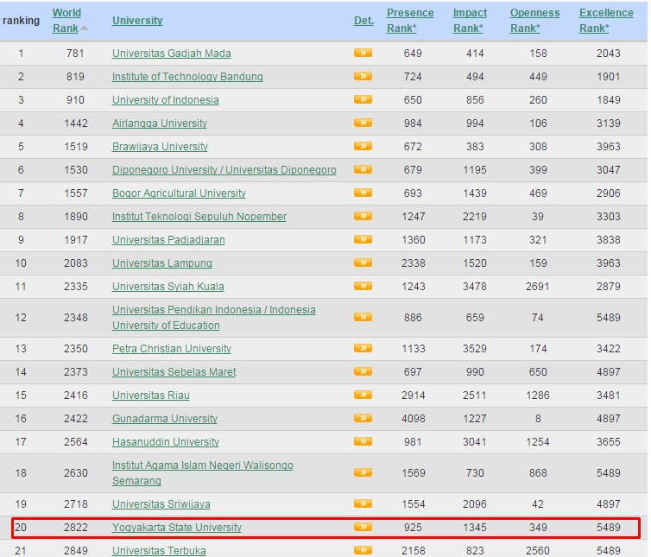This screenshot has width=651, height=557.
Task: Click details icon for Universitas Sriwijaya
Action: [363, 504]
